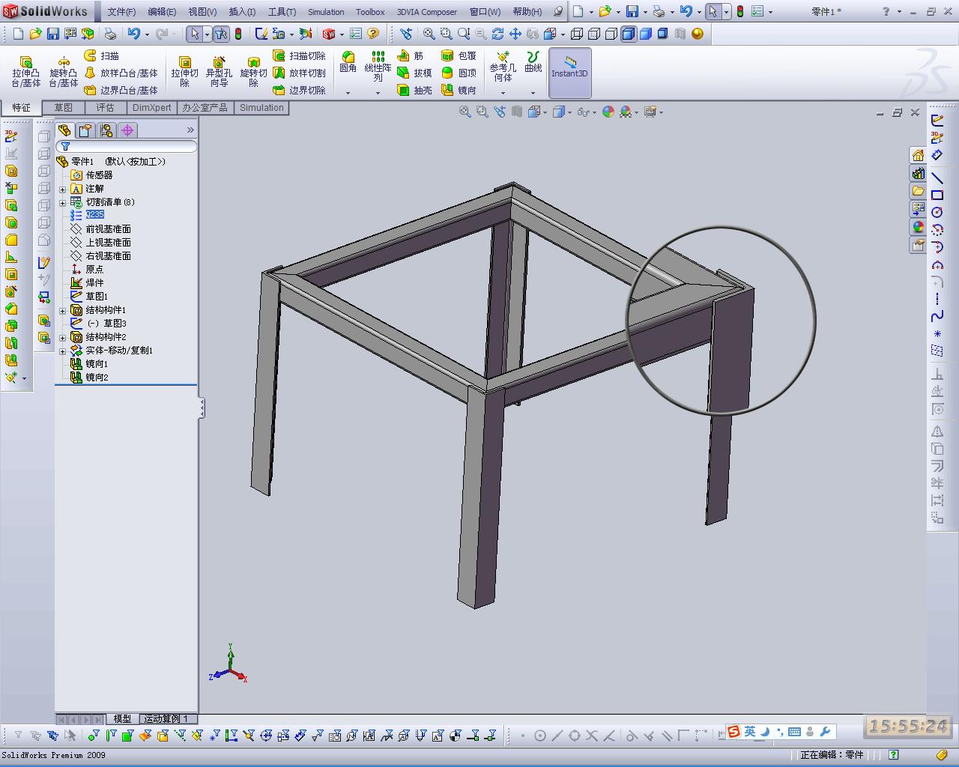Switch to Hidden Lines Removed display style
The image size is (959, 767).
pyautogui.click(x=611, y=34)
